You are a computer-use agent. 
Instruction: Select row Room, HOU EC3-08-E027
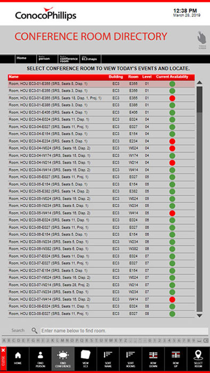click(x=101, y=314)
